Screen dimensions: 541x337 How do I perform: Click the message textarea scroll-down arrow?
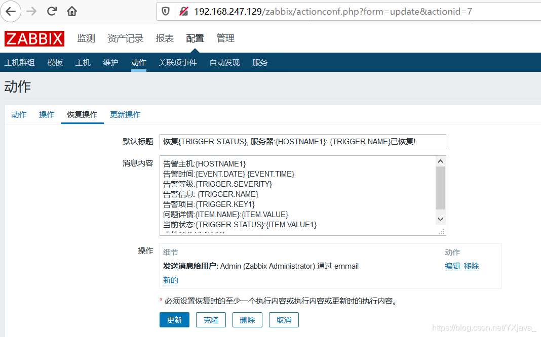tap(440, 219)
